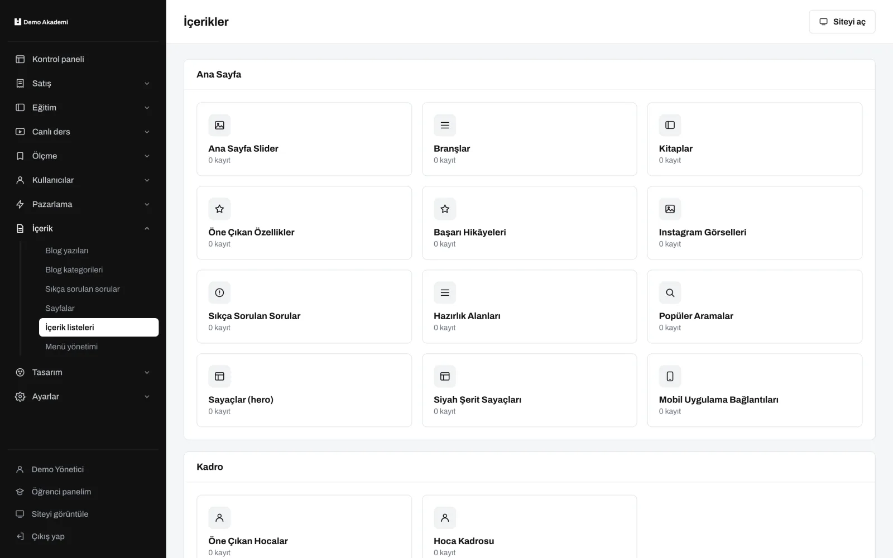Expand the Ayarlar menu chevron
Image resolution: width=893 pixels, height=558 pixels.
[147, 397]
